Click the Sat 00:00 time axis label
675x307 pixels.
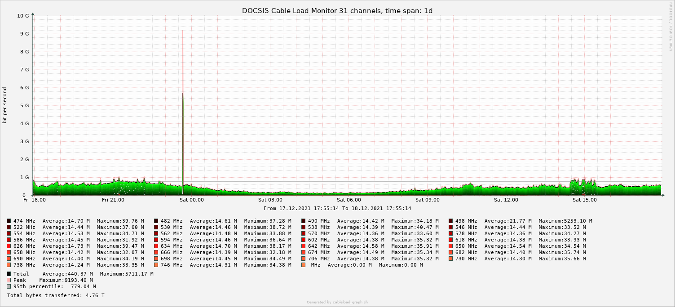pyautogui.click(x=192, y=200)
